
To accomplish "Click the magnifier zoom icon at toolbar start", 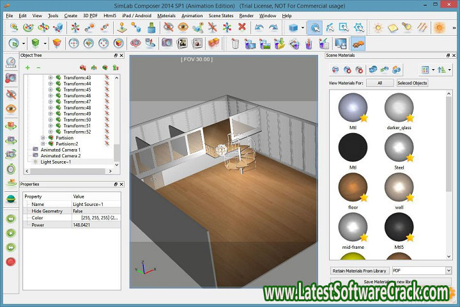I will coord(14,28).
